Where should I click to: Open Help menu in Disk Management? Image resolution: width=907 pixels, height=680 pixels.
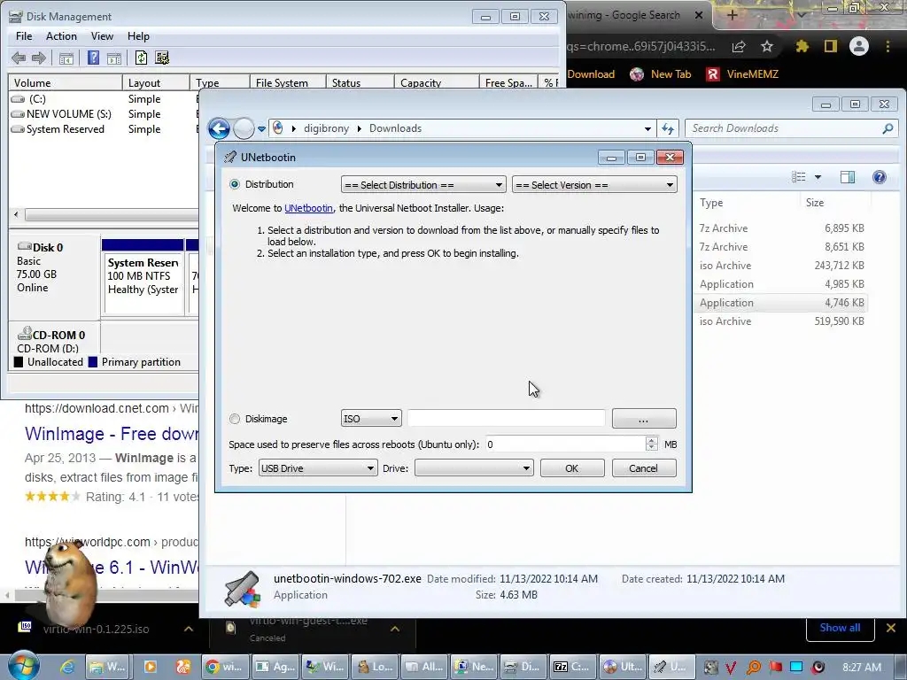138,35
